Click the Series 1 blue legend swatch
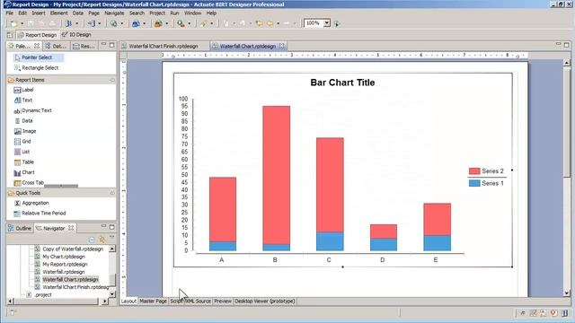This screenshot has width=575, height=323. 474,183
